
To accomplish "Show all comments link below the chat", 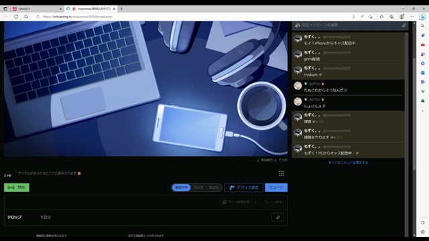I will click(x=348, y=163).
